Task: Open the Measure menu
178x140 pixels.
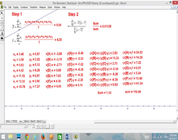Action: pyautogui.click(x=42, y=7)
